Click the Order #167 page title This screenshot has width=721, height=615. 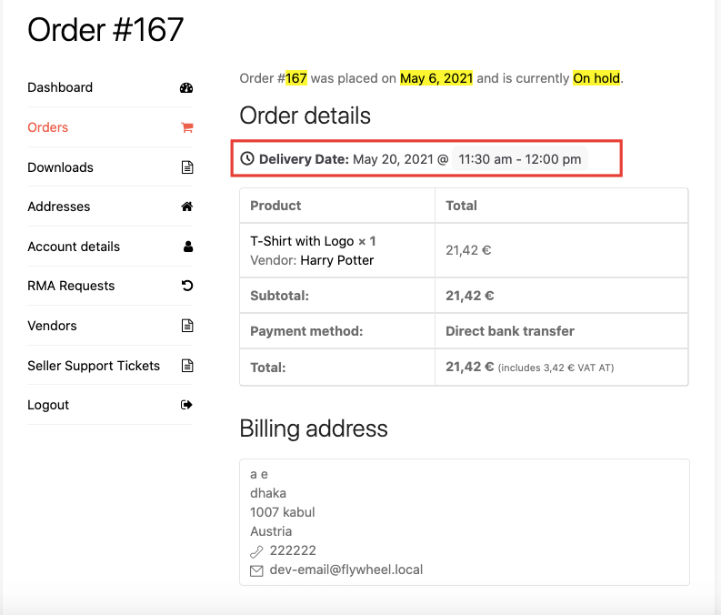point(105,30)
